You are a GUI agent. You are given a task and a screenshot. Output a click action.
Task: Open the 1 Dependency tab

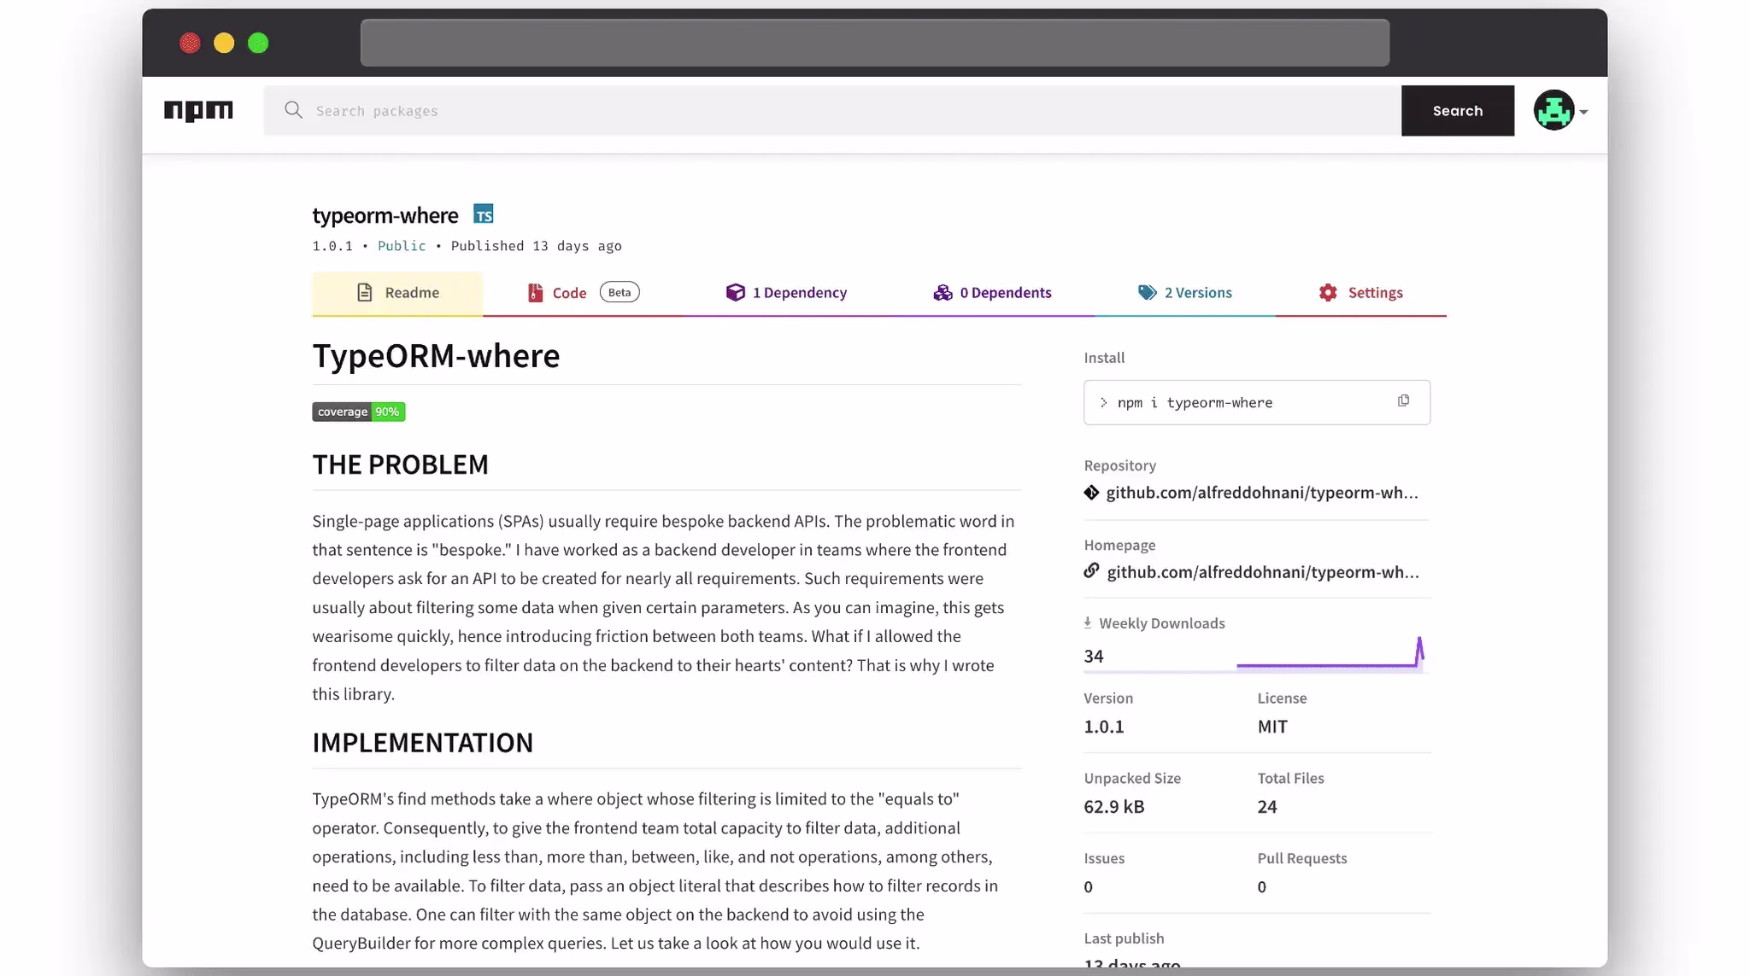pyautogui.click(x=786, y=293)
